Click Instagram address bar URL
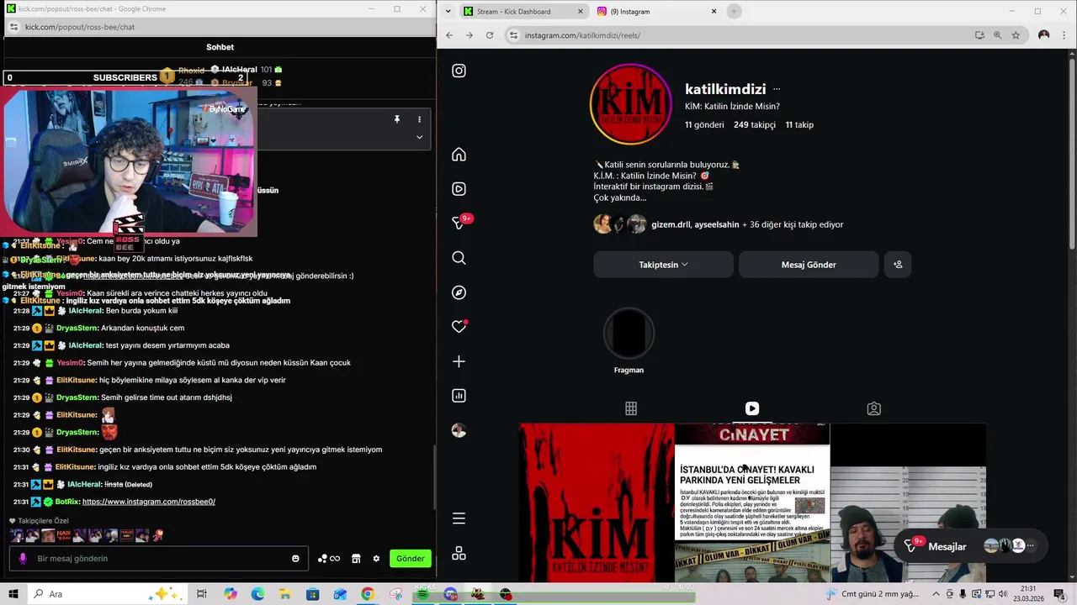Image resolution: width=1077 pixels, height=605 pixels. [x=582, y=35]
